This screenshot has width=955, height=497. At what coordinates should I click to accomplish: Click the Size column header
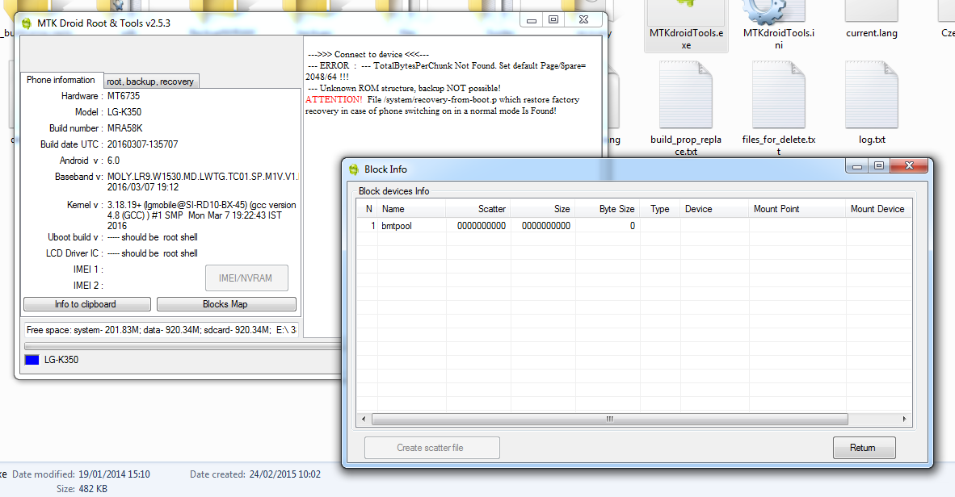(x=543, y=209)
